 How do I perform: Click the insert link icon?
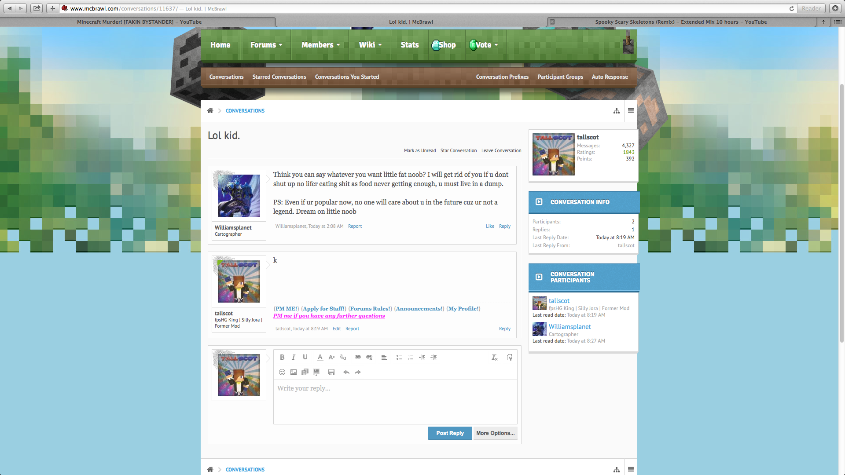click(358, 357)
